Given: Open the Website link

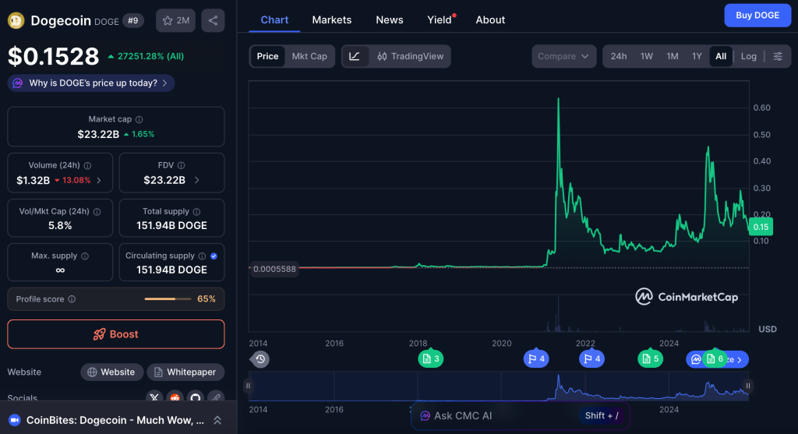Looking at the screenshot, I should tap(111, 372).
